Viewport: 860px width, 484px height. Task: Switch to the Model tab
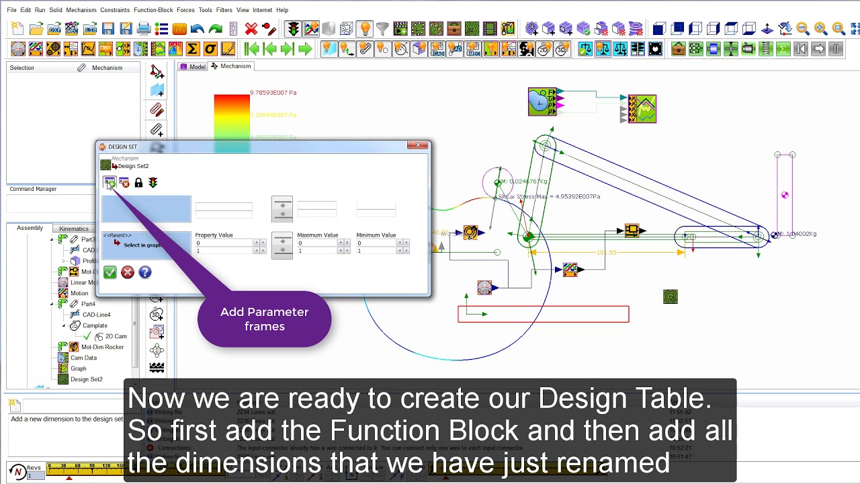tap(192, 67)
